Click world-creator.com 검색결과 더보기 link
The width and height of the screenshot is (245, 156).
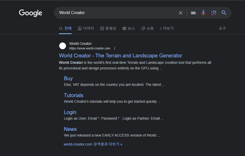point(93,144)
